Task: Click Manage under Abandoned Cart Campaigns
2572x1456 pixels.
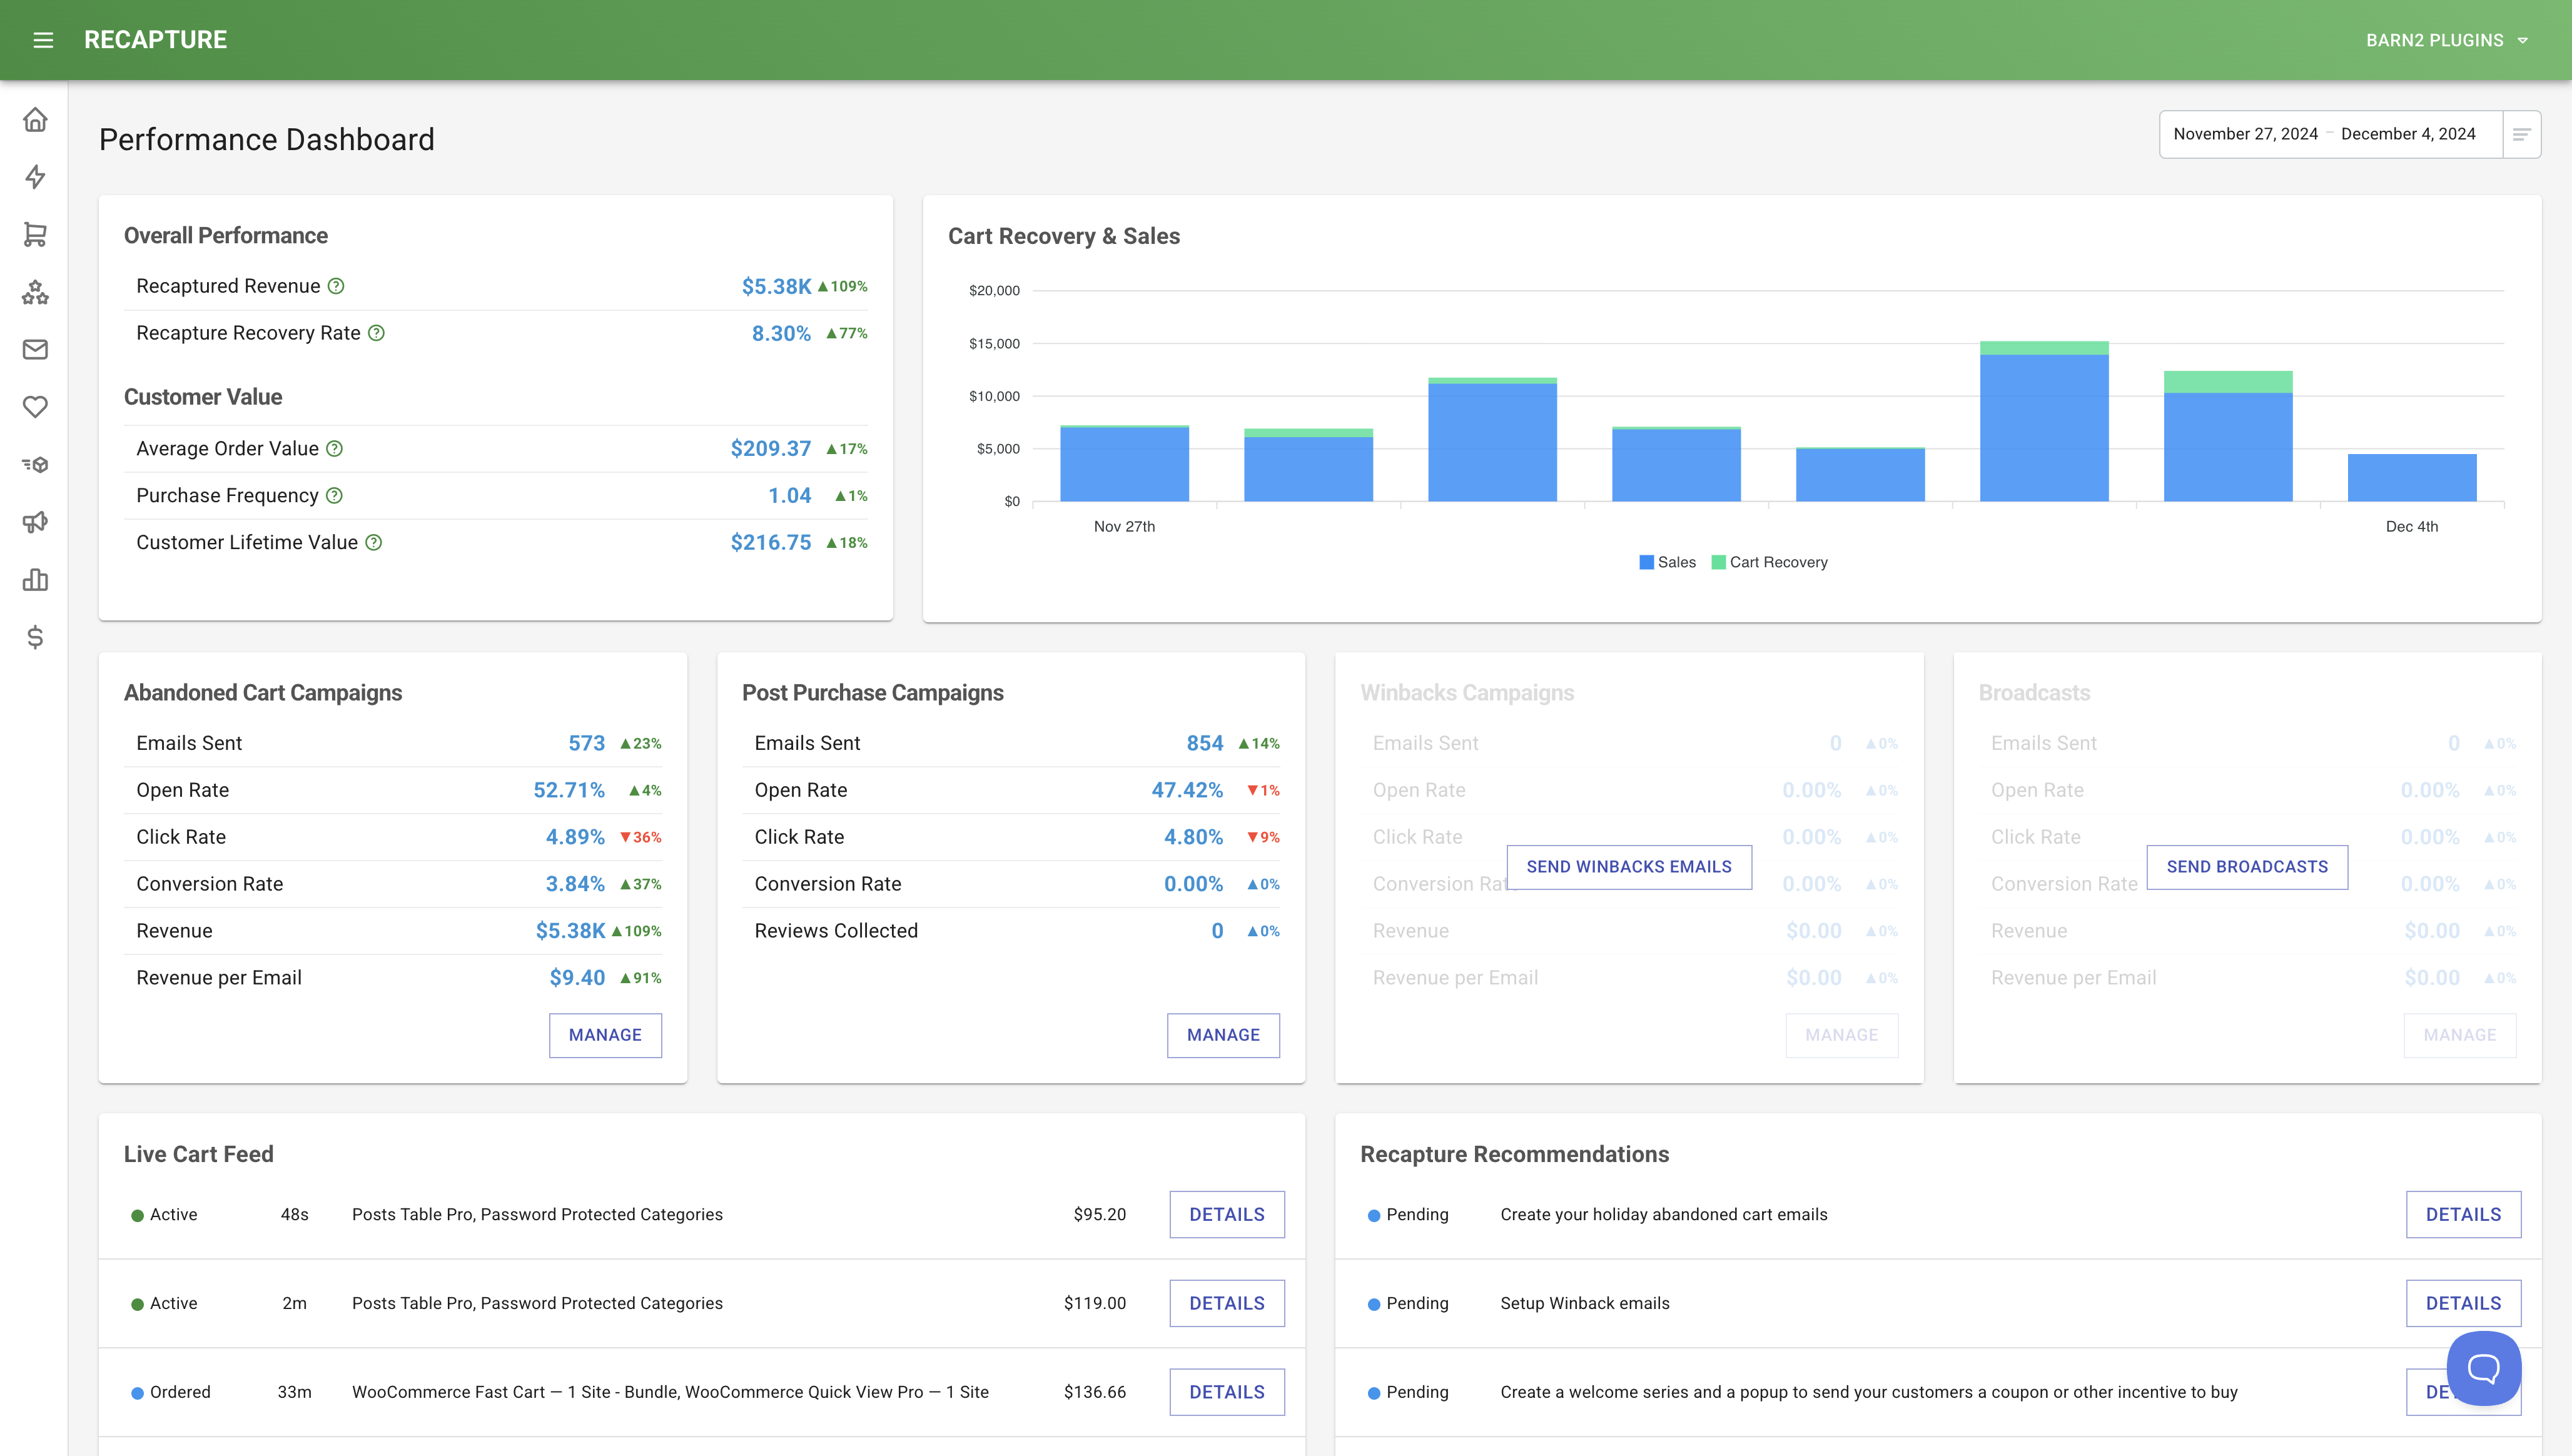Action: pos(605,1035)
